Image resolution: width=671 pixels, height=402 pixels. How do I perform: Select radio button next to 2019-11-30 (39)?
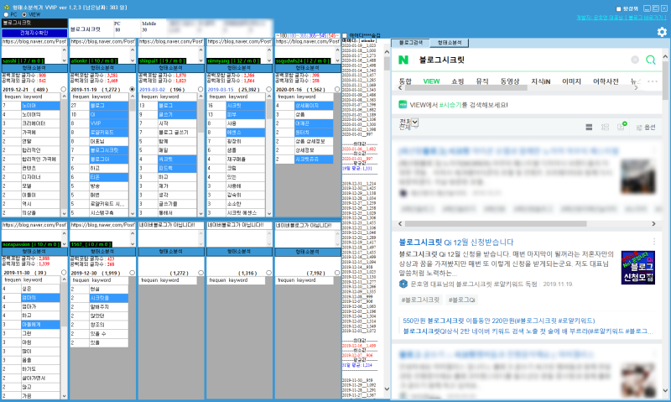coord(64,273)
